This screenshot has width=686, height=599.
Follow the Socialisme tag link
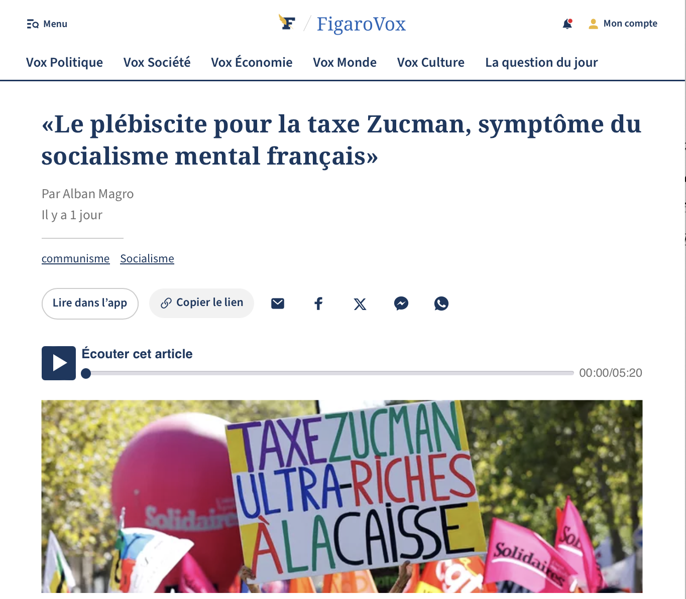(147, 259)
